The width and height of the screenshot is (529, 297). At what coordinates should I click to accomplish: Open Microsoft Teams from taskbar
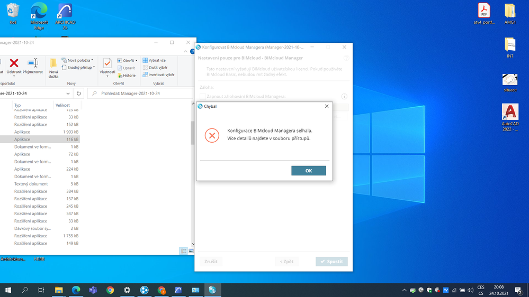tap(93, 290)
